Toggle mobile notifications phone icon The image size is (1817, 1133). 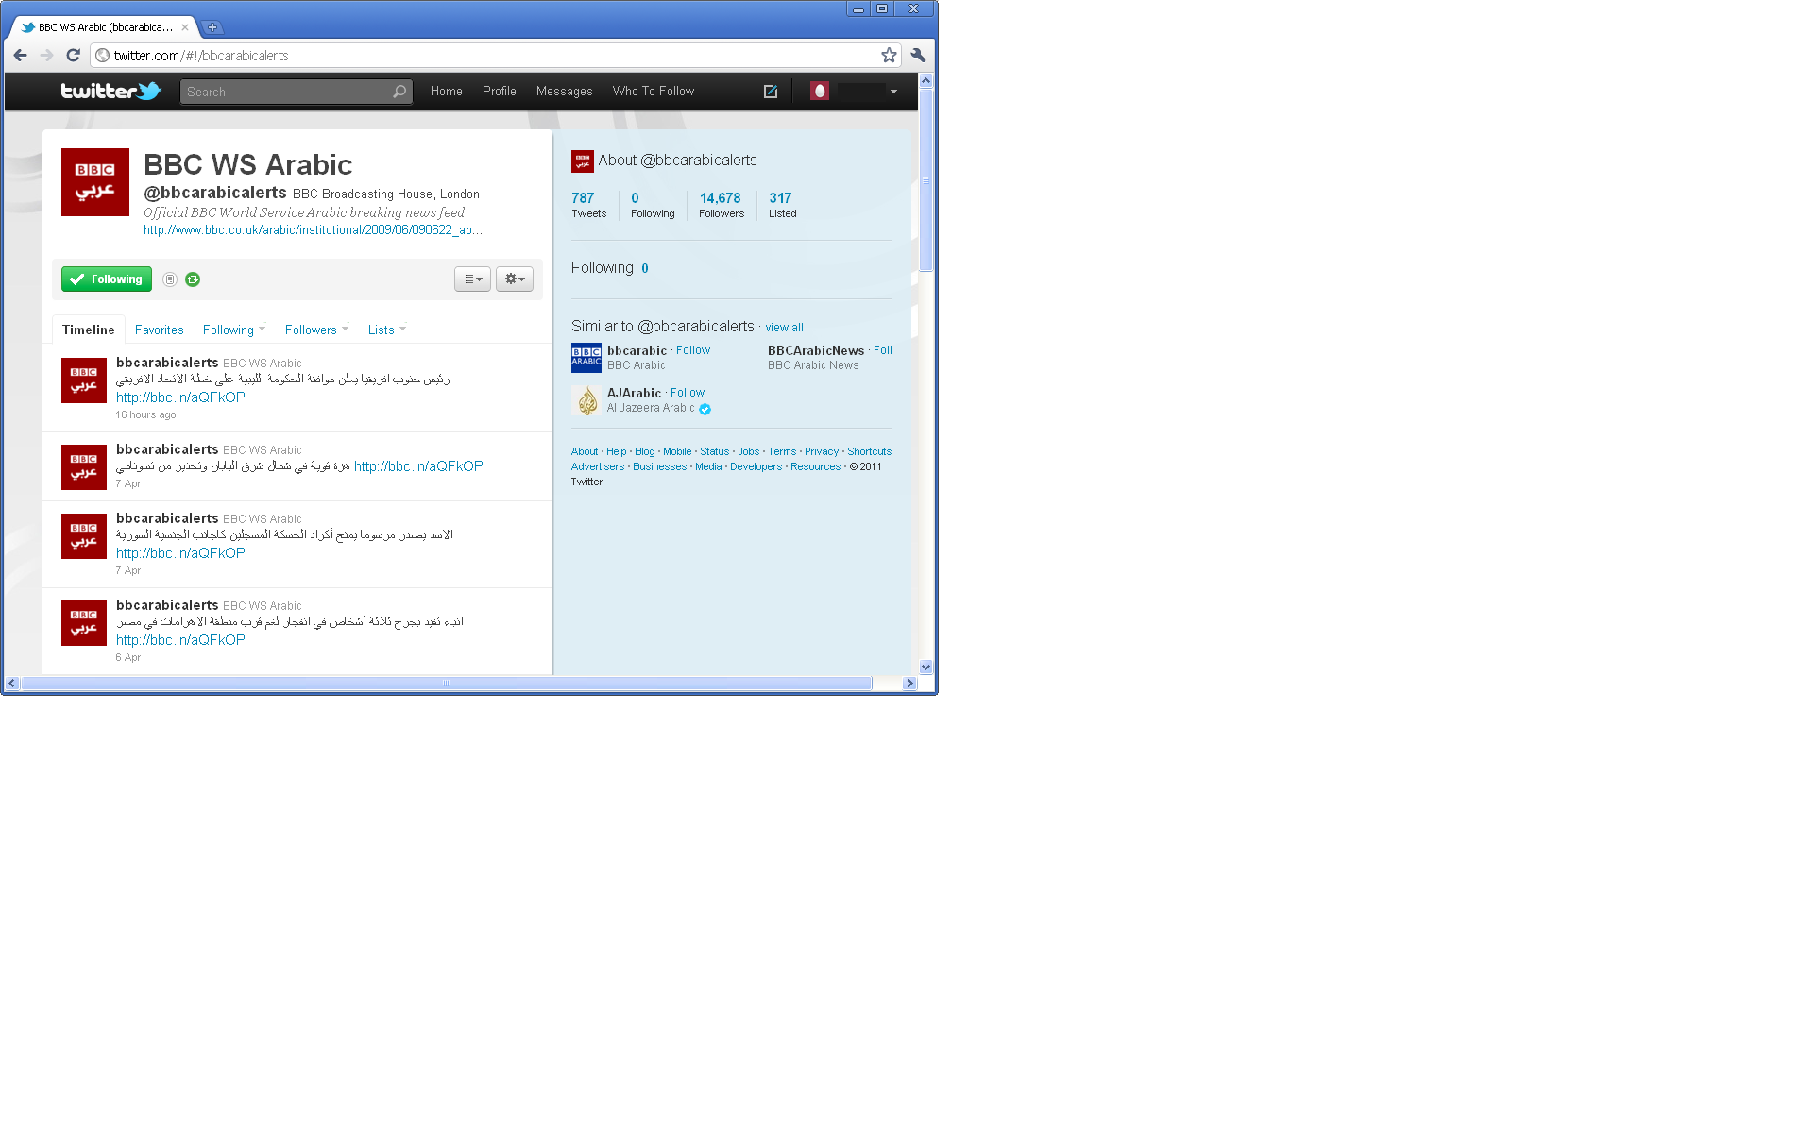click(x=170, y=279)
